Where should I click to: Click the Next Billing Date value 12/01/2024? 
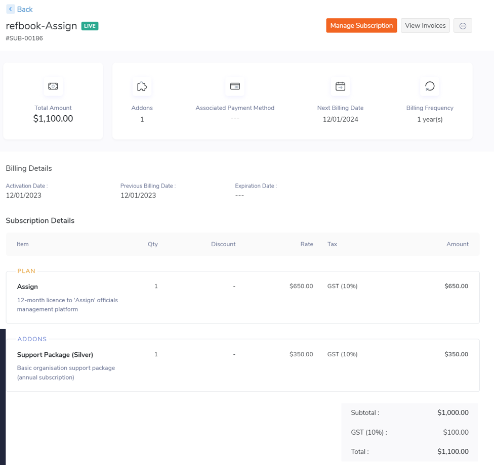pyautogui.click(x=340, y=119)
